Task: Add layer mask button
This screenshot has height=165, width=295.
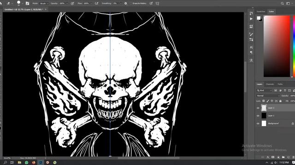Action: pyautogui.click(x=273, y=157)
